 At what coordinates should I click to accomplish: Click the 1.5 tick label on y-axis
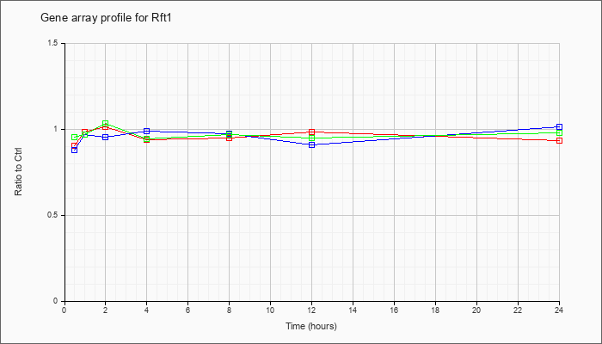coord(57,43)
